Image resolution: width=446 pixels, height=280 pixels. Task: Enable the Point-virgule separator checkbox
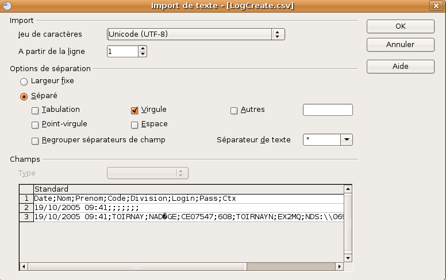coord(36,125)
